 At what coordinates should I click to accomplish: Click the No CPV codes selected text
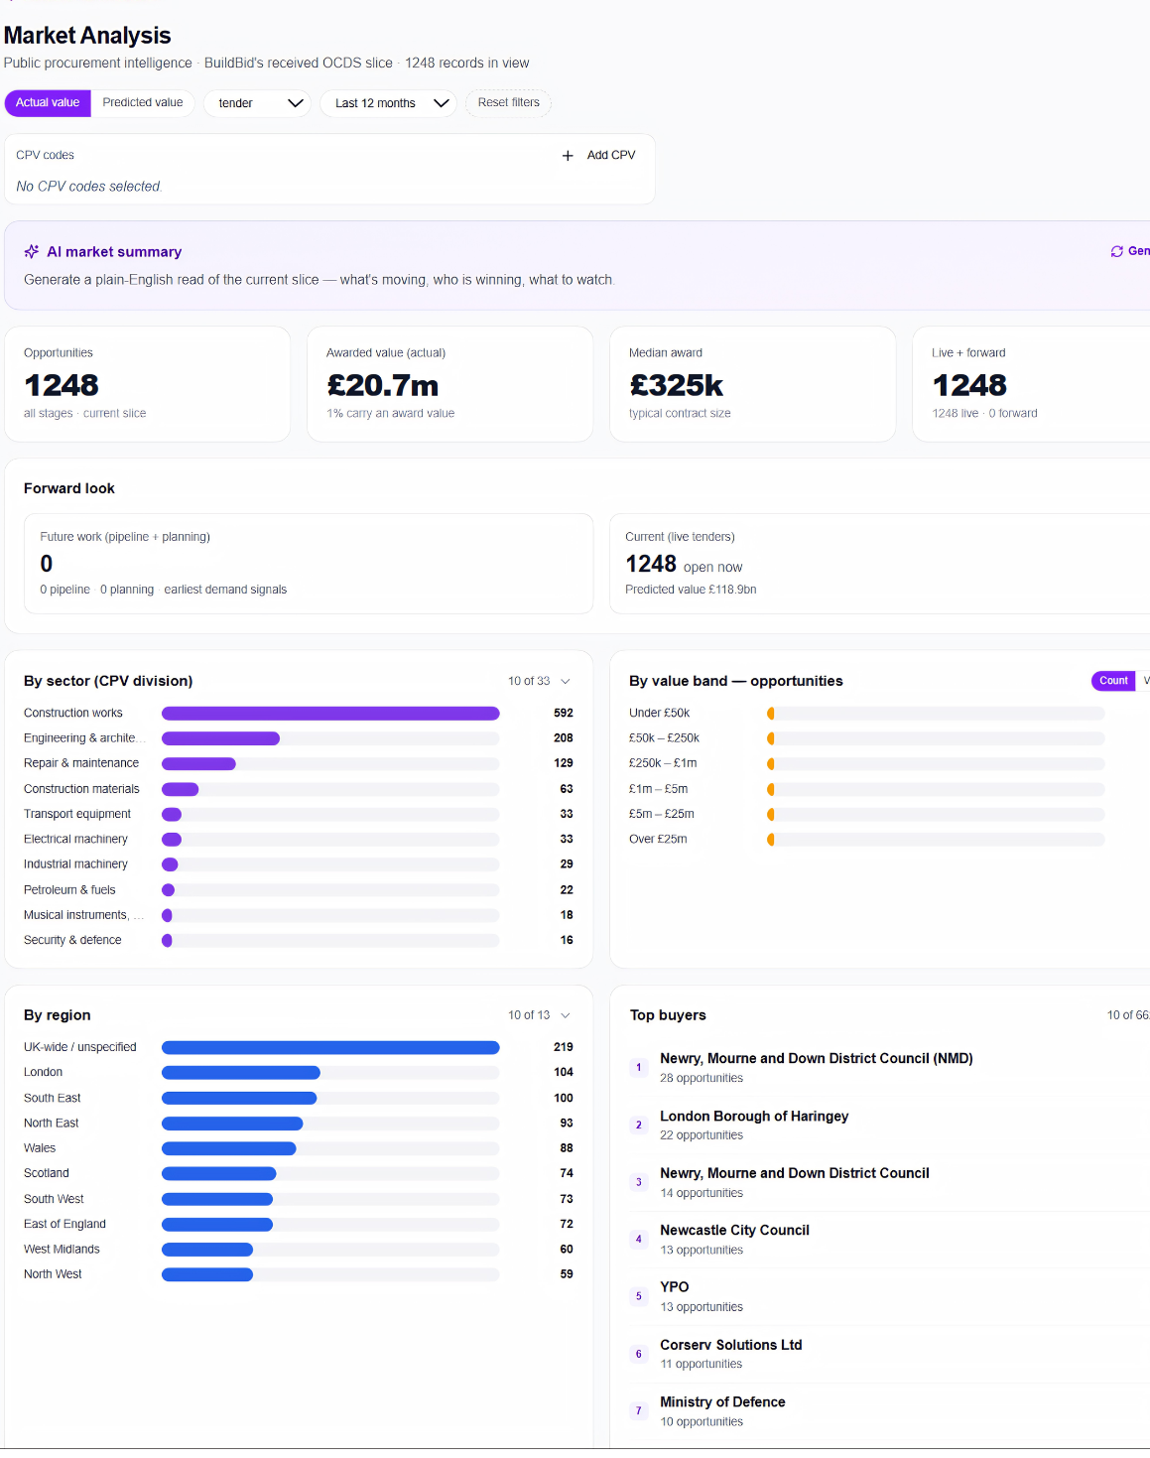pos(88,187)
